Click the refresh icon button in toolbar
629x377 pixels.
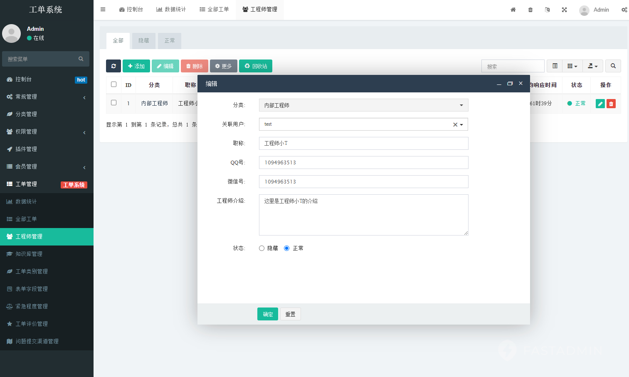point(113,66)
